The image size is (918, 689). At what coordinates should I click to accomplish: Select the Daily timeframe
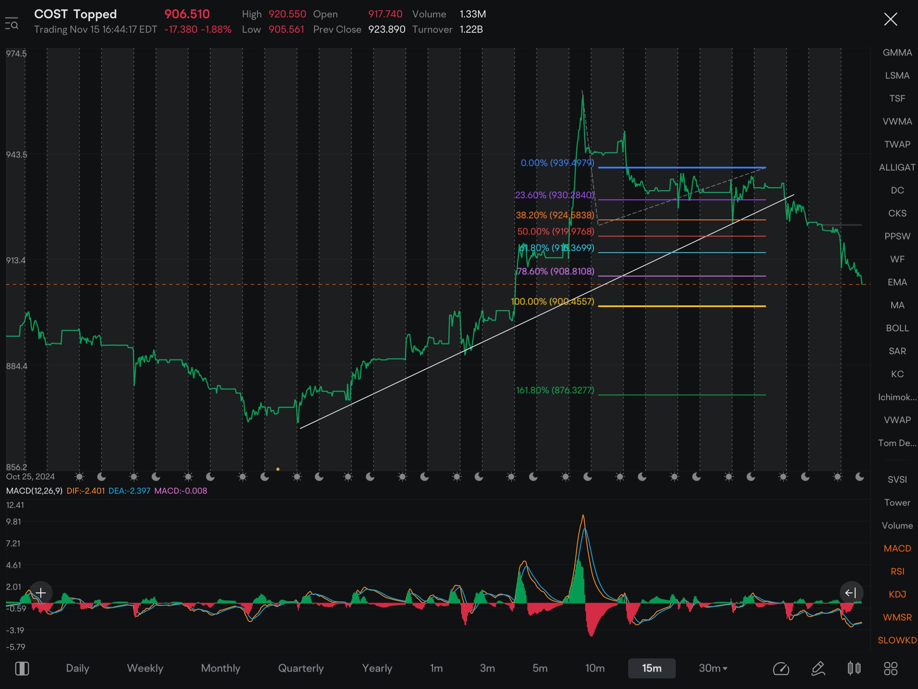[x=77, y=669]
